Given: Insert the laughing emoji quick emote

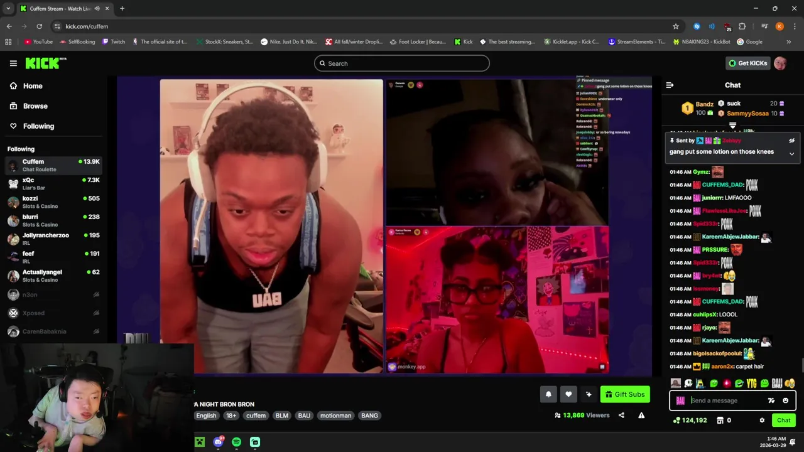Looking at the screenshot, I should [790, 384].
